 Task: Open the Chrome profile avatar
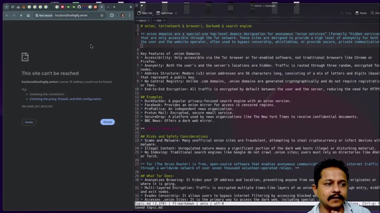tap(122, 15)
